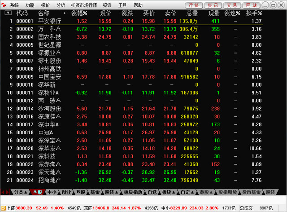Select stock row 深康佳A
Viewport: 287px width, 212px height.
click(134, 116)
